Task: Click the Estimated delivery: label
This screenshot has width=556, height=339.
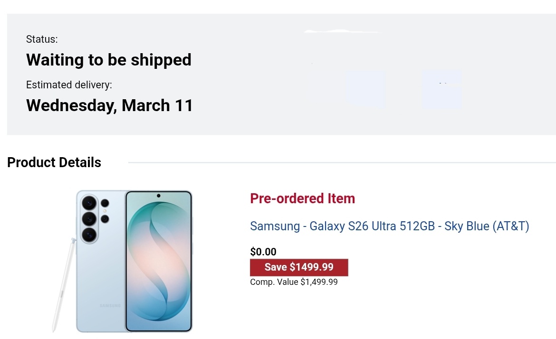Action: point(69,85)
